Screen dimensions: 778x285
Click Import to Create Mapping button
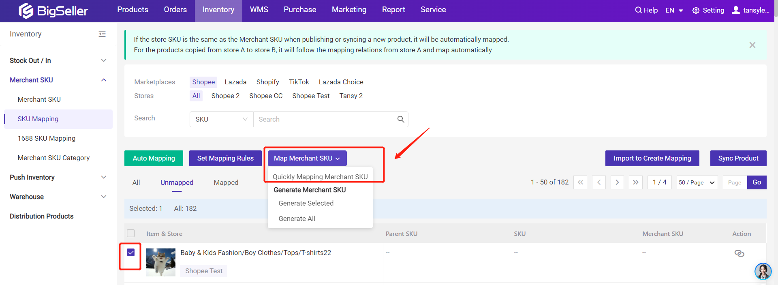coord(652,158)
